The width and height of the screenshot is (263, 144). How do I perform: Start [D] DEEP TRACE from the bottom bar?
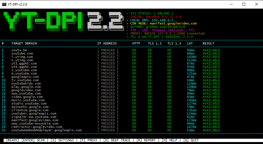(117, 140)
